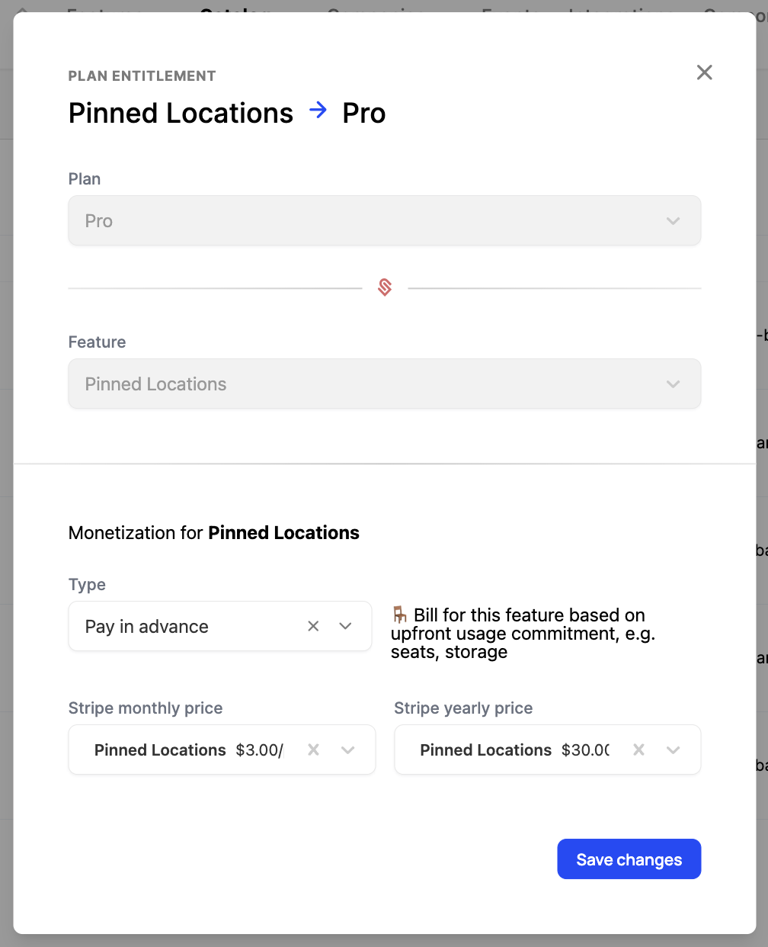Click the home caret icon at top left
Image resolution: width=768 pixels, height=947 pixels.
point(21,11)
